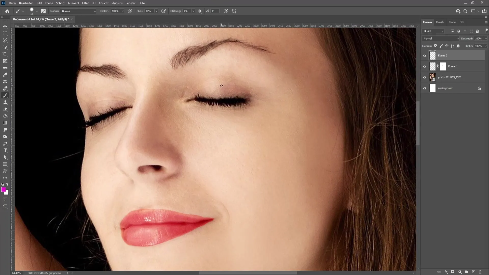Select the Brush tool in toolbar
This screenshot has height=275, width=489.
5,95
